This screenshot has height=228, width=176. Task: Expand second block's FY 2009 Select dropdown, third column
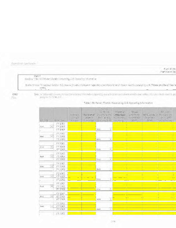click(104, 139)
